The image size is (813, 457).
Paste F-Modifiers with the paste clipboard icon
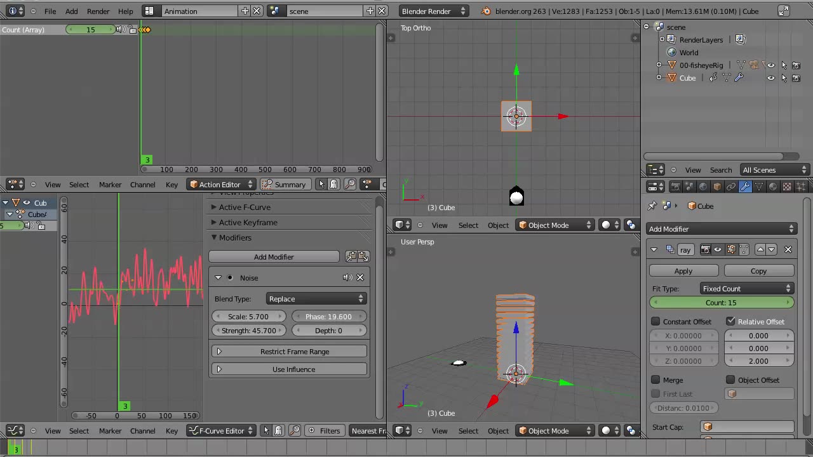pyautogui.click(x=363, y=256)
